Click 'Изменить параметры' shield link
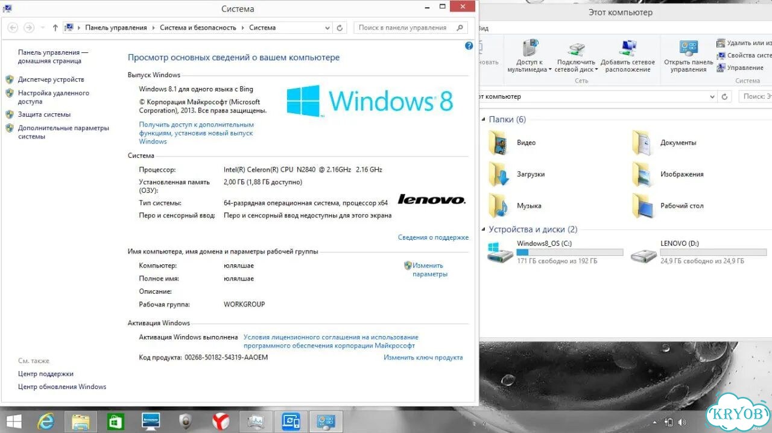This screenshot has width=772, height=433. 429,270
